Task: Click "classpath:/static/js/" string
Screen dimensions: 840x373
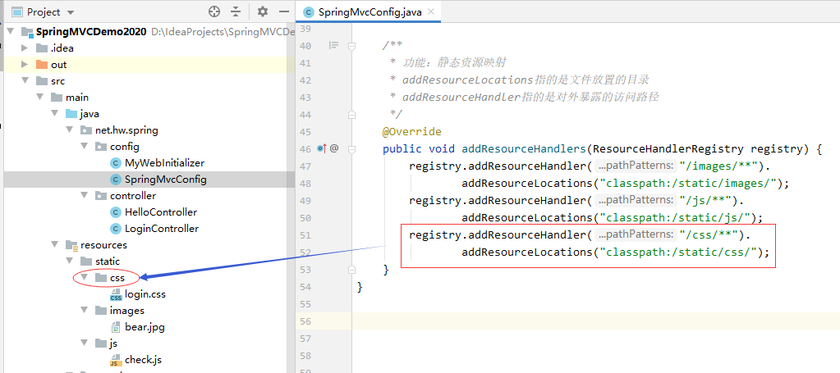Action: tap(674, 217)
